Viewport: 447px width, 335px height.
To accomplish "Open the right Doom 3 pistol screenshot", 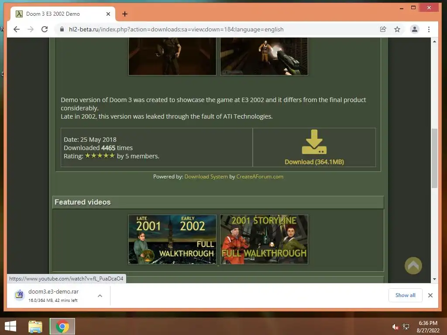I will (x=264, y=56).
